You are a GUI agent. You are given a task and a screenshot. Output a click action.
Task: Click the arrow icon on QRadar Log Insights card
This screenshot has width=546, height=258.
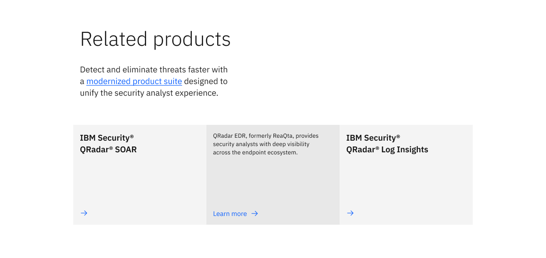(350, 213)
